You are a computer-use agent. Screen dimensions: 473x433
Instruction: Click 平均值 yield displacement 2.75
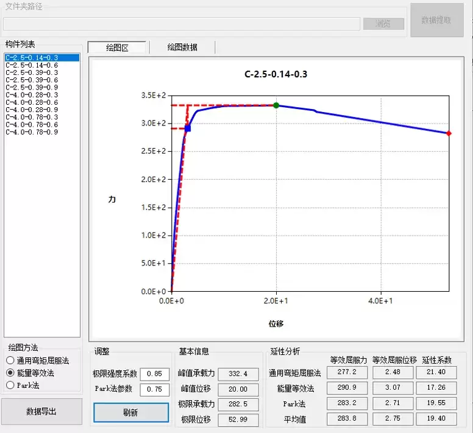pyautogui.click(x=393, y=418)
